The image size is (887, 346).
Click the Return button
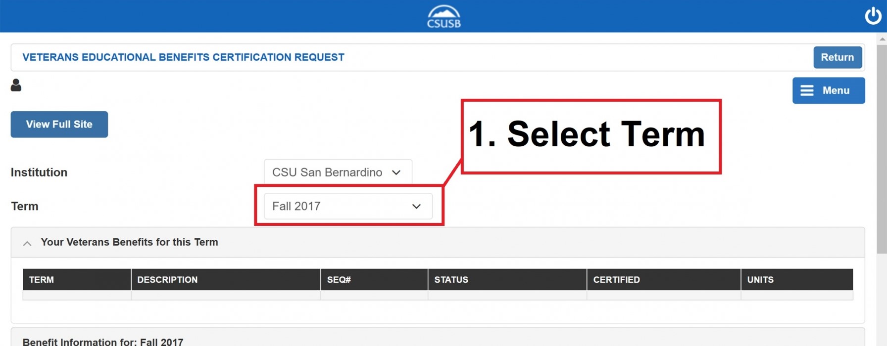pyautogui.click(x=838, y=57)
